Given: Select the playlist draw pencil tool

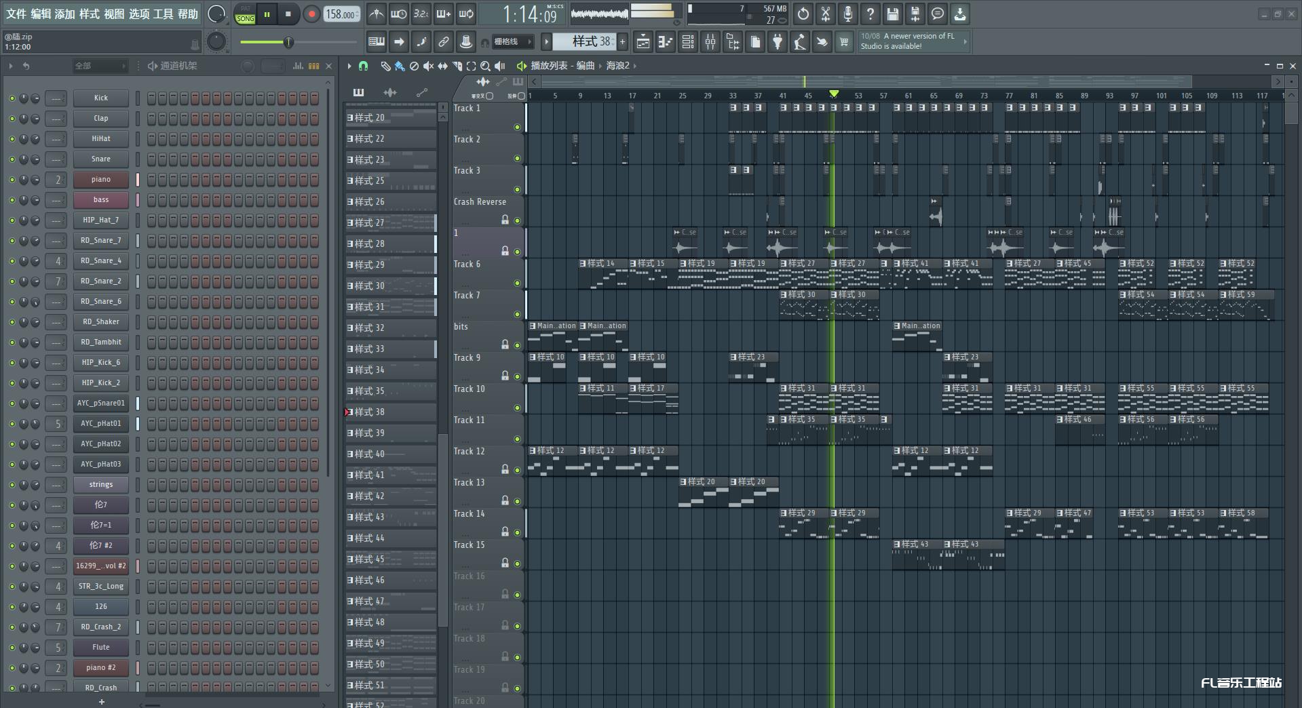Looking at the screenshot, I should [x=385, y=66].
